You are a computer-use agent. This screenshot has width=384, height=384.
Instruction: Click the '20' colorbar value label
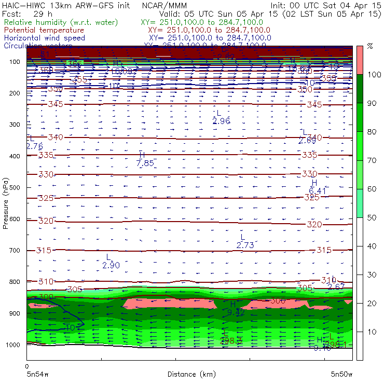(x=372, y=303)
